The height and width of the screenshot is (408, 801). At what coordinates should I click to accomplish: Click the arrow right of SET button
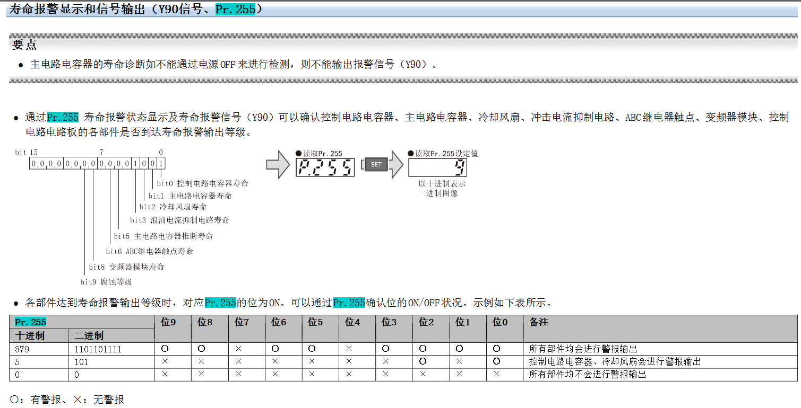(396, 164)
